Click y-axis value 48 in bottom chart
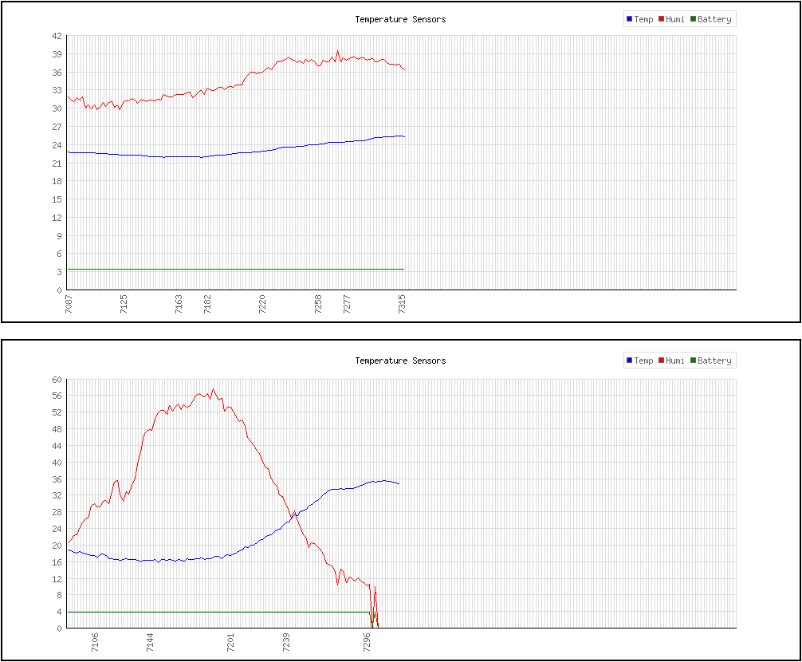Screen dimensions: 802x662 [57, 429]
